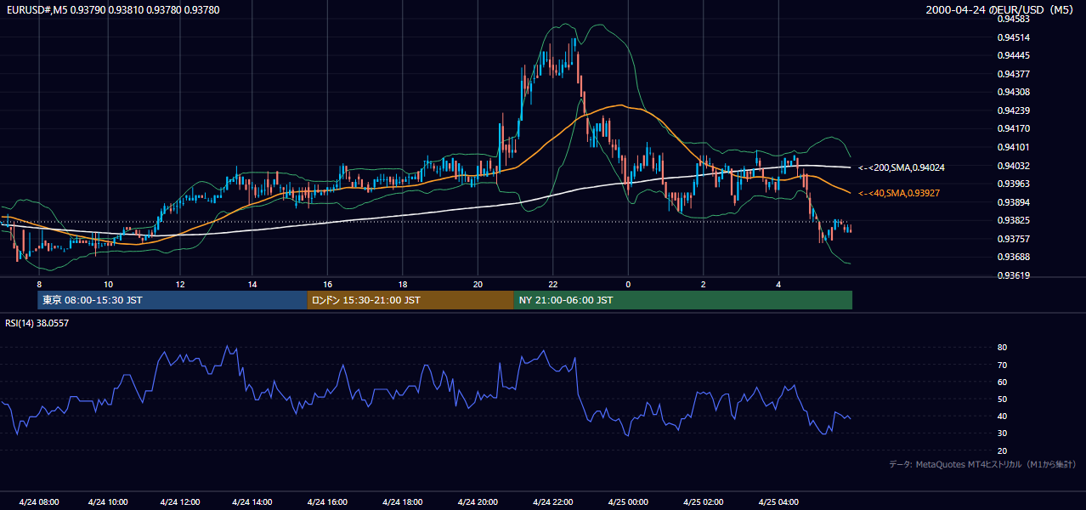
Task: Click RSI scale value 30
Action: point(1003,433)
